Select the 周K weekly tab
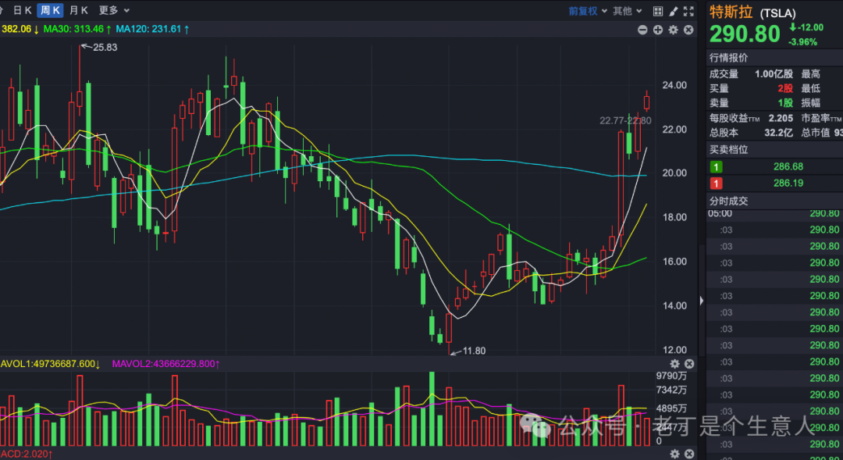843x460 pixels. coord(51,10)
